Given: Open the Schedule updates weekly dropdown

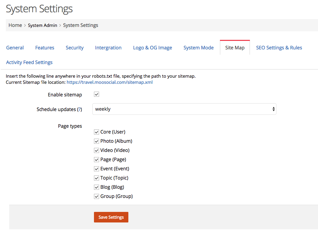Looking at the screenshot, I should (x=184, y=109).
